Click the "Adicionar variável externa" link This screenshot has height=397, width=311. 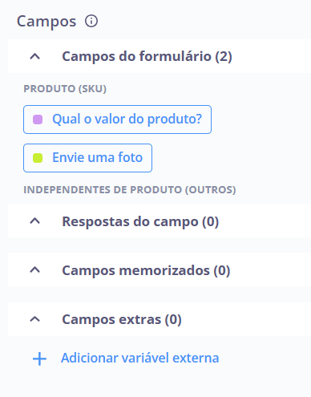[x=140, y=358]
